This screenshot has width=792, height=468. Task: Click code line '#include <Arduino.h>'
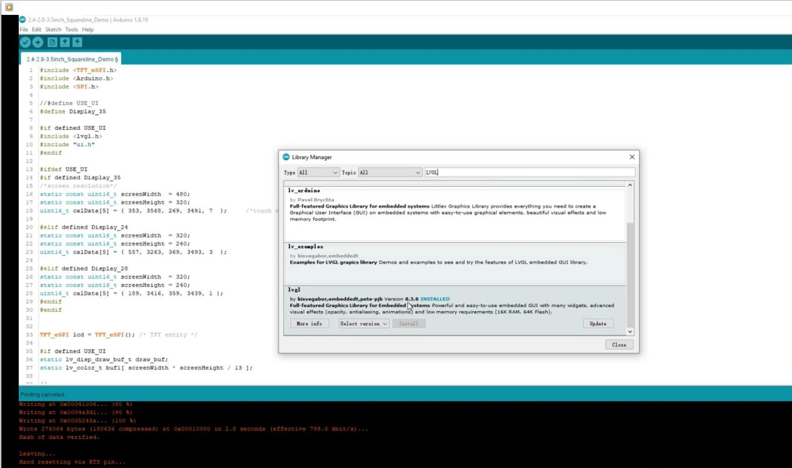tap(76, 79)
